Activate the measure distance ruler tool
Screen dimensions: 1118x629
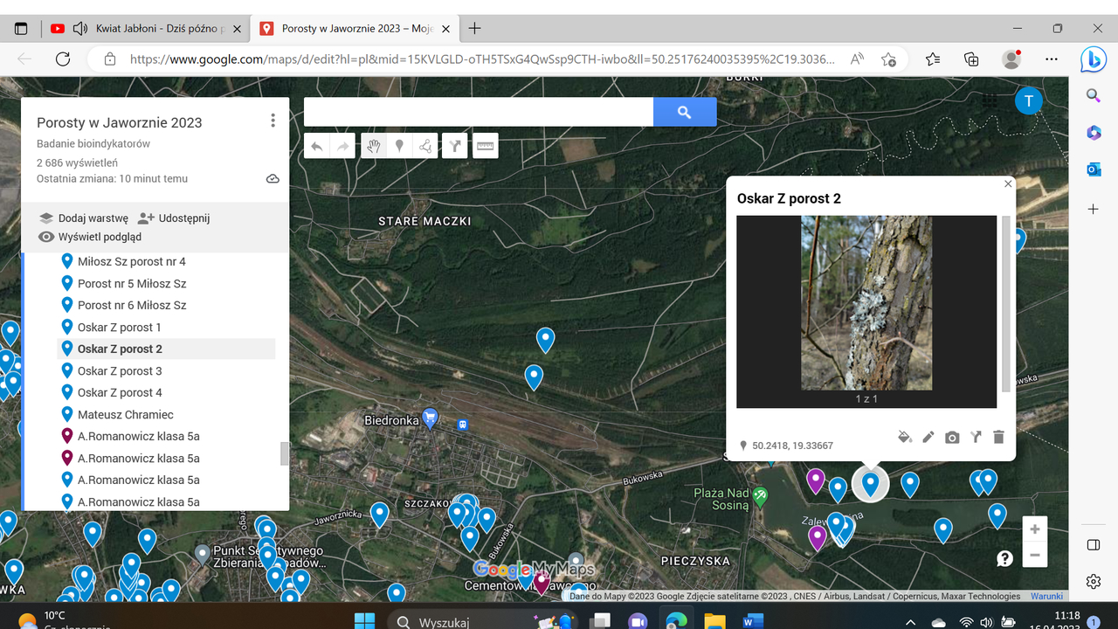tap(486, 147)
